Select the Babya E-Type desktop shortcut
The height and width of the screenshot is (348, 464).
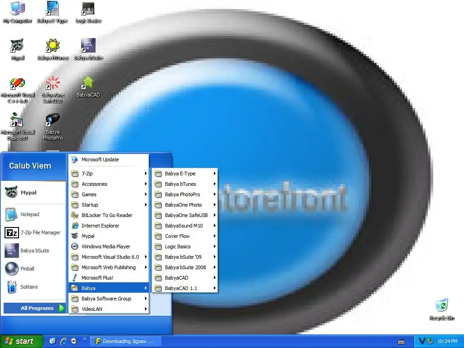pyautogui.click(x=53, y=12)
